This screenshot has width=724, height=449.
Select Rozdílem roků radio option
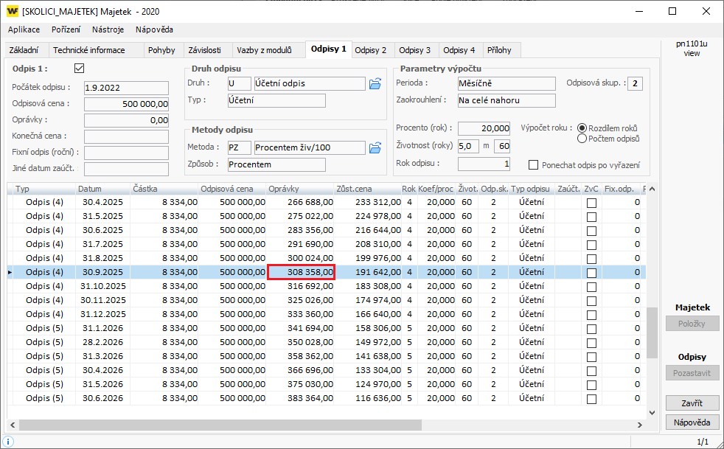click(x=582, y=128)
